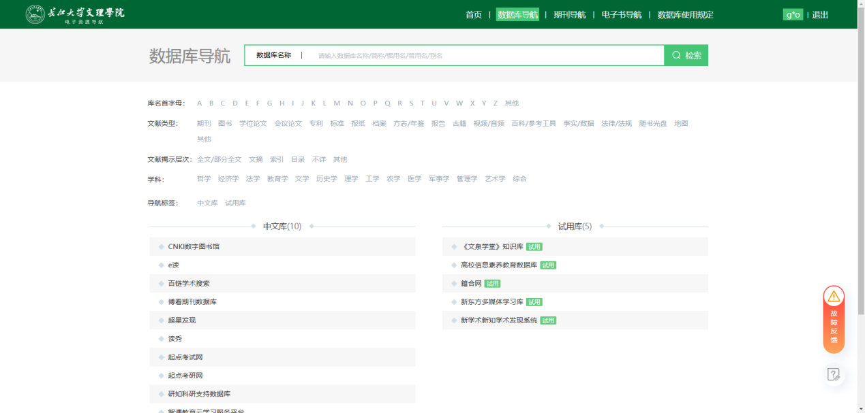
Task: Click the g*o user account badge
Action: pyautogui.click(x=792, y=15)
